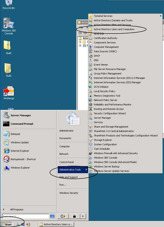Expand the Terminal Services submenu arrow
This screenshot has height=227, width=164.
coord(161,16)
